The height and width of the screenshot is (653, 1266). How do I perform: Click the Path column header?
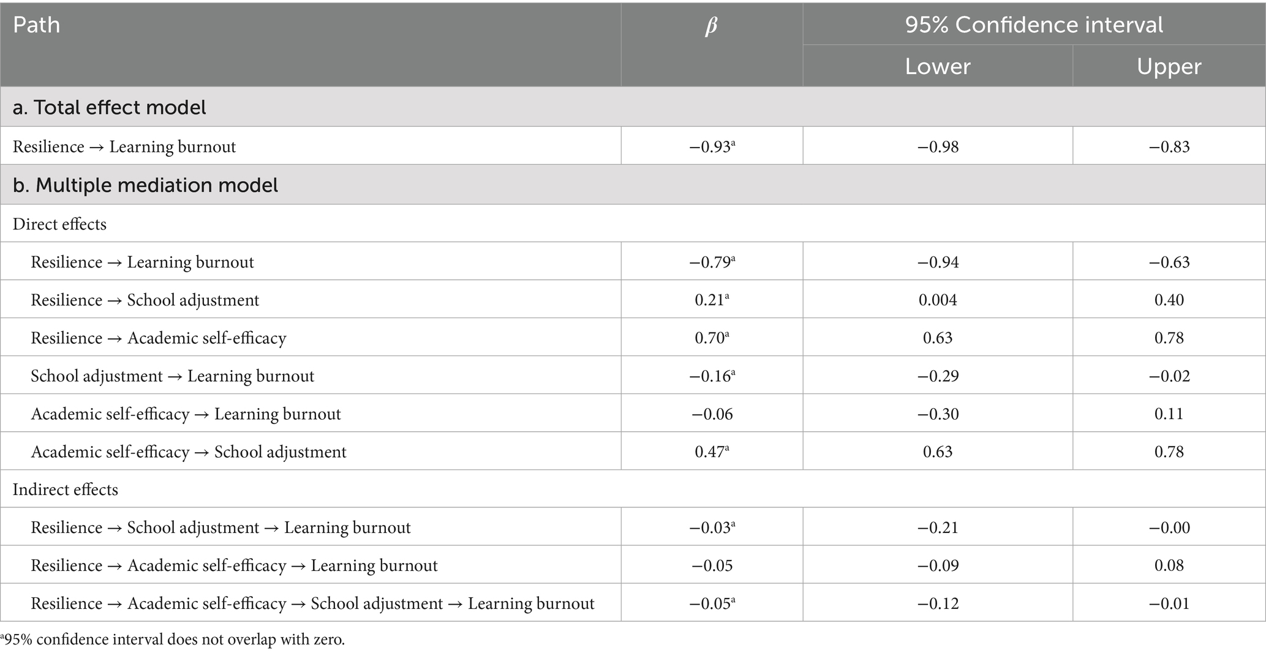[x=37, y=25]
